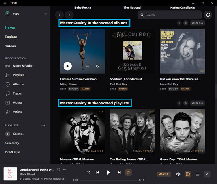Click So Much (For) Stardust title

point(126,79)
